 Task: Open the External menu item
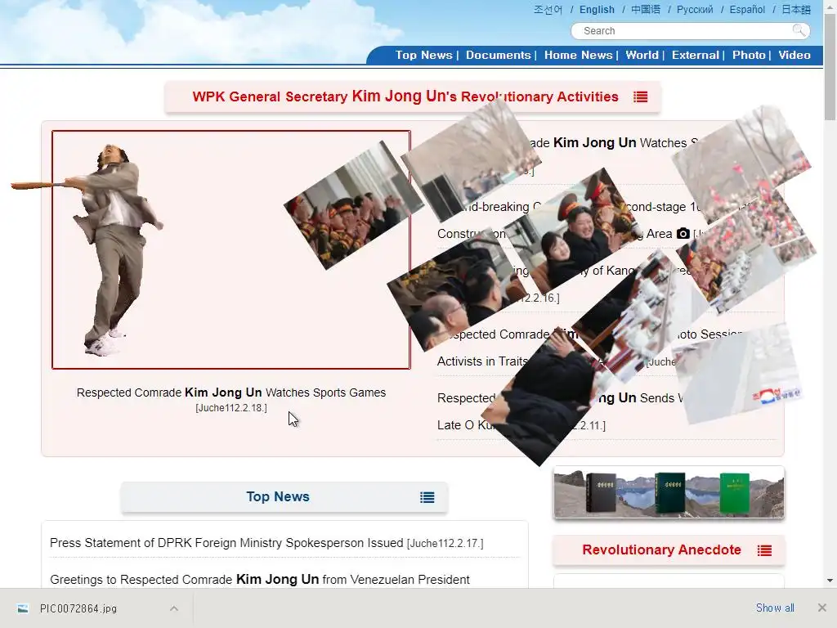coord(695,55)
